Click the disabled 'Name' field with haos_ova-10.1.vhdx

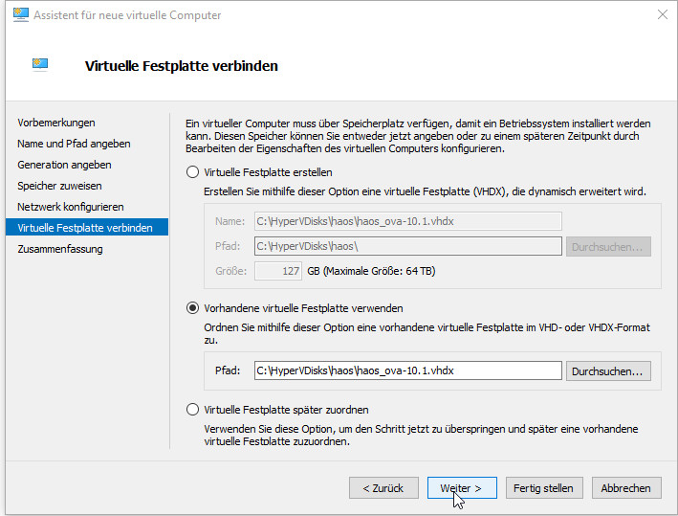[x=407, y=221]
